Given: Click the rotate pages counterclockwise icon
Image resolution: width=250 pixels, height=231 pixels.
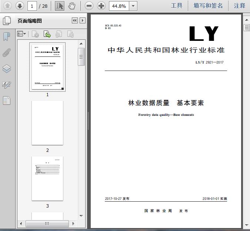Looking at the screenshot, I should tap(59, 34).
